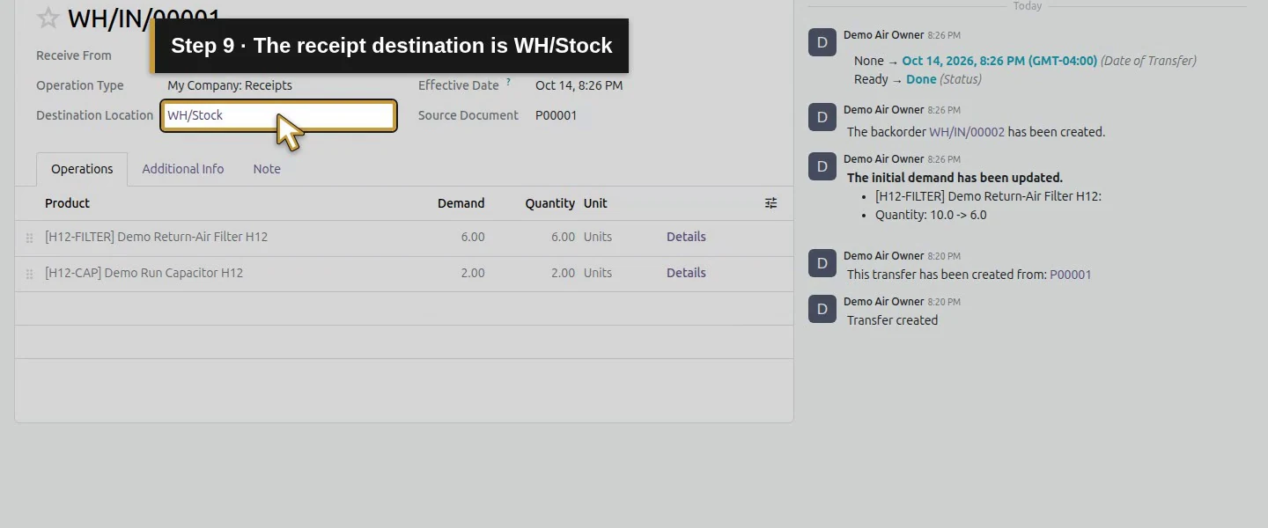Click Oct 14, 2026 transfer date in chatter
The height and width of the screenshot is (528, 1268).
(999, 61)
